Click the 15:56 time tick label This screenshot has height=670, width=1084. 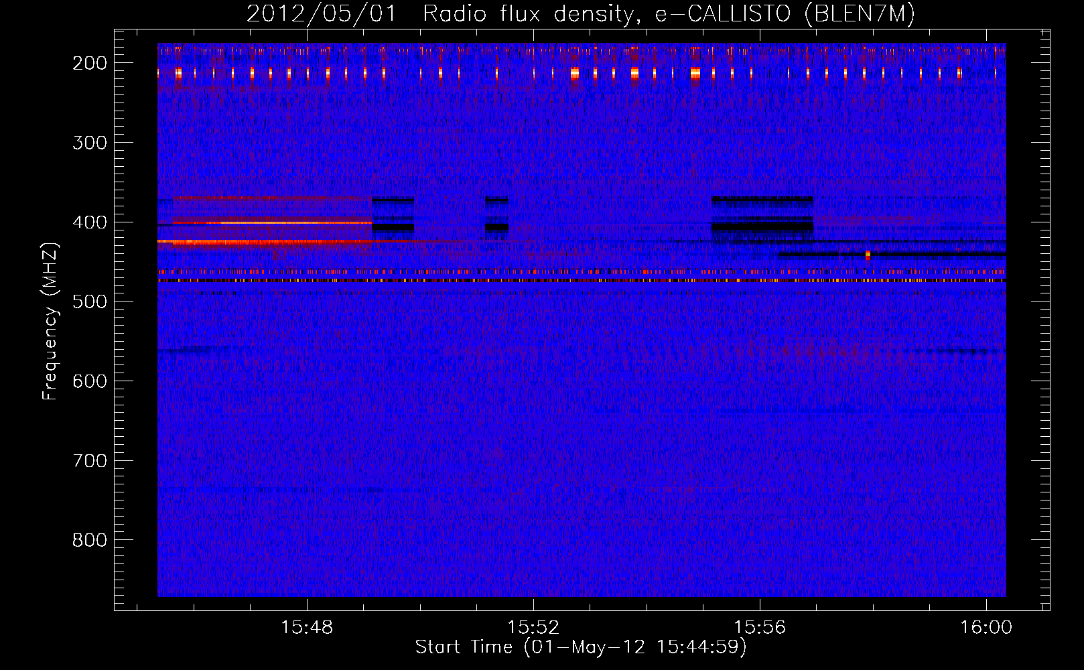tap(760, 628)
